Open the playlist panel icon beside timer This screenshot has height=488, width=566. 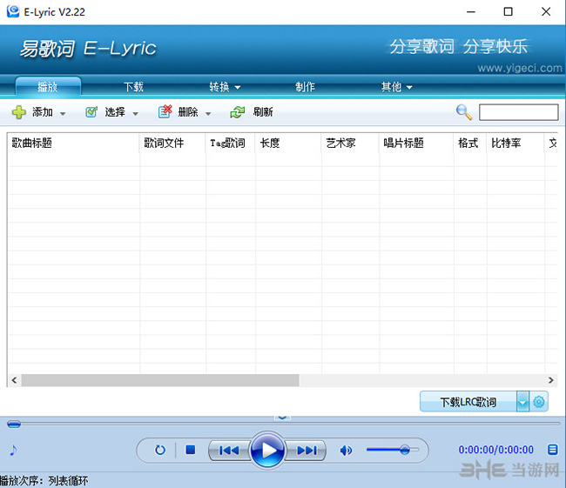(552, 450)
